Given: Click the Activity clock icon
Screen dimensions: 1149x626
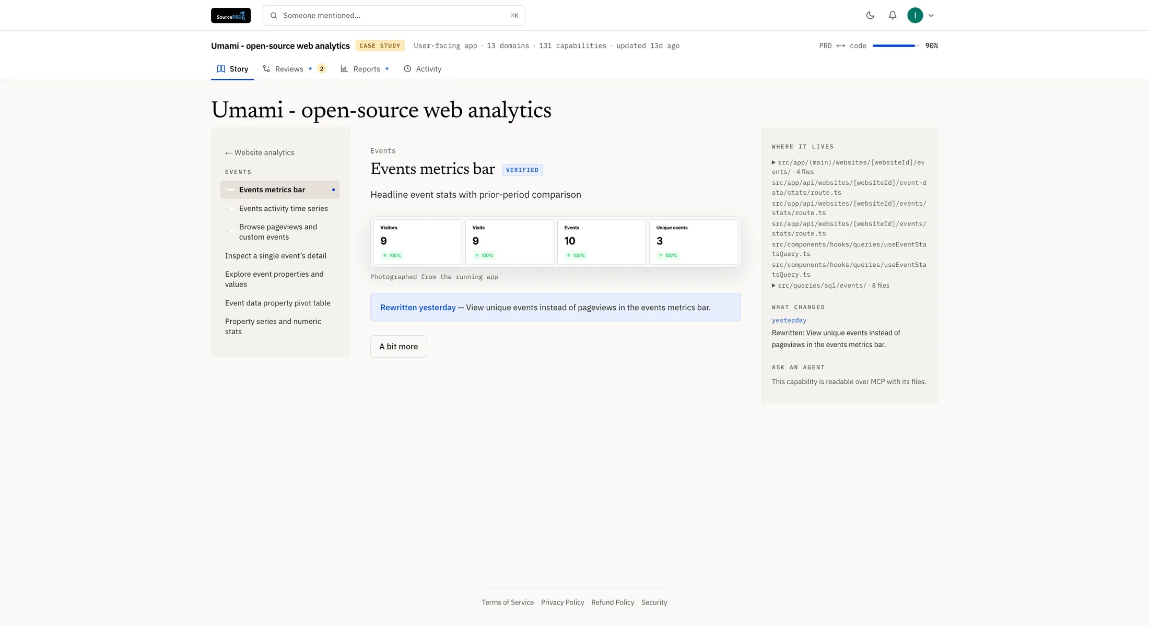Looking at the screenshot, I should (x=407, y=69).
